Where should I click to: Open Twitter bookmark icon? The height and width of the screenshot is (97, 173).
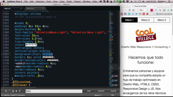(x=136, y=14)
